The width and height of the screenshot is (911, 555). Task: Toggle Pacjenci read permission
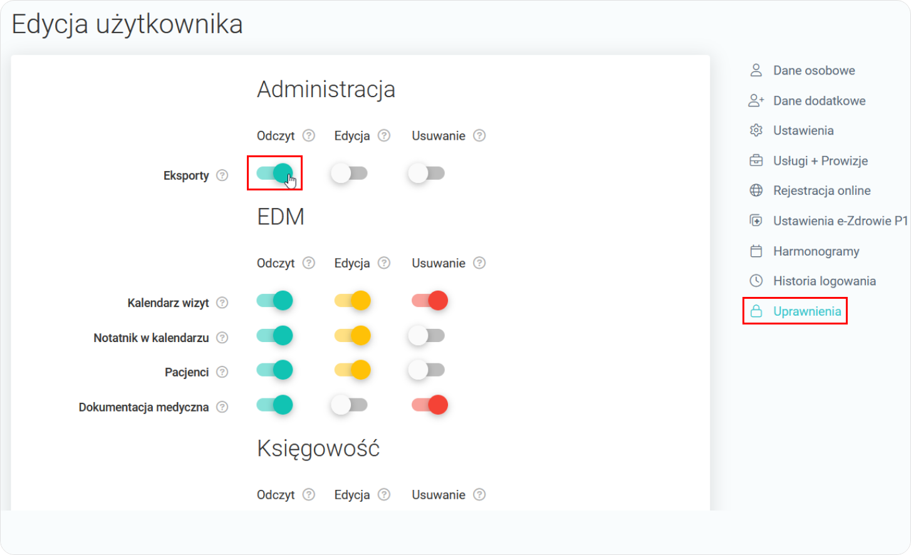(x=274, y=370)
